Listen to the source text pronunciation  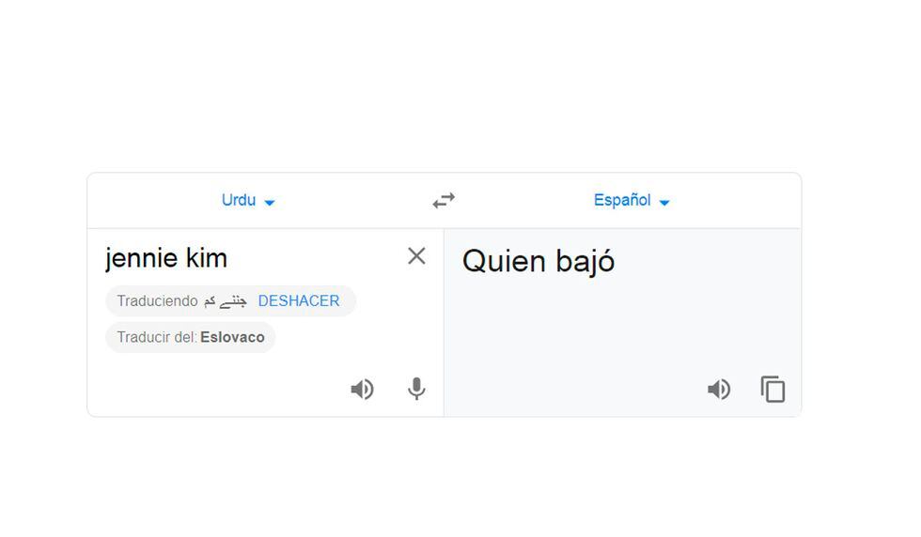[362, 390]
